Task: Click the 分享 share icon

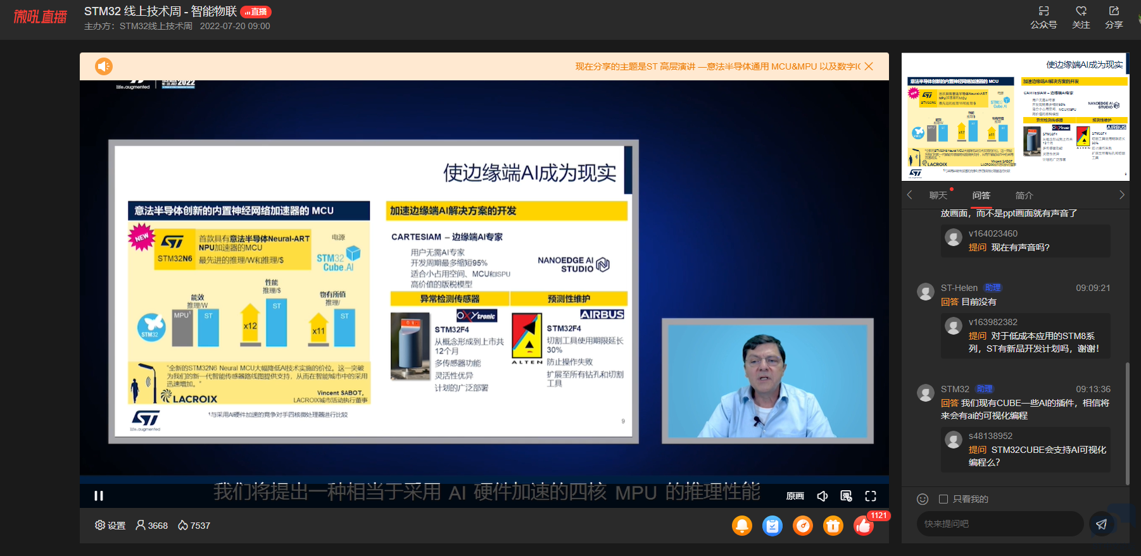Action: click(1114, 18)
